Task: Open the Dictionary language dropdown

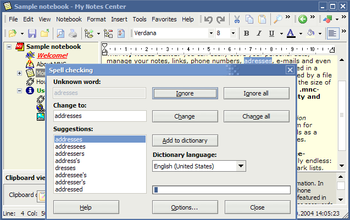Action: [x=241, y=166]
